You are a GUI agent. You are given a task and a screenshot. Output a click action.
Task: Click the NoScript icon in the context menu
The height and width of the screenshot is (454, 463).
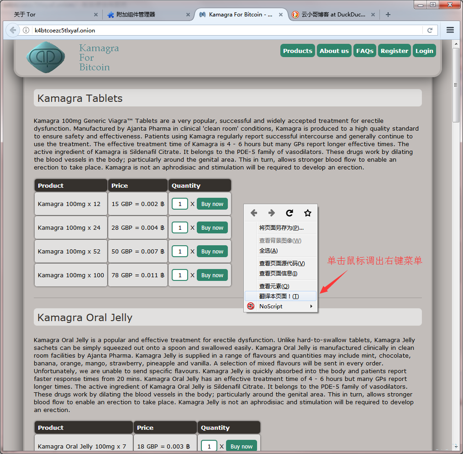pos(251,306)
